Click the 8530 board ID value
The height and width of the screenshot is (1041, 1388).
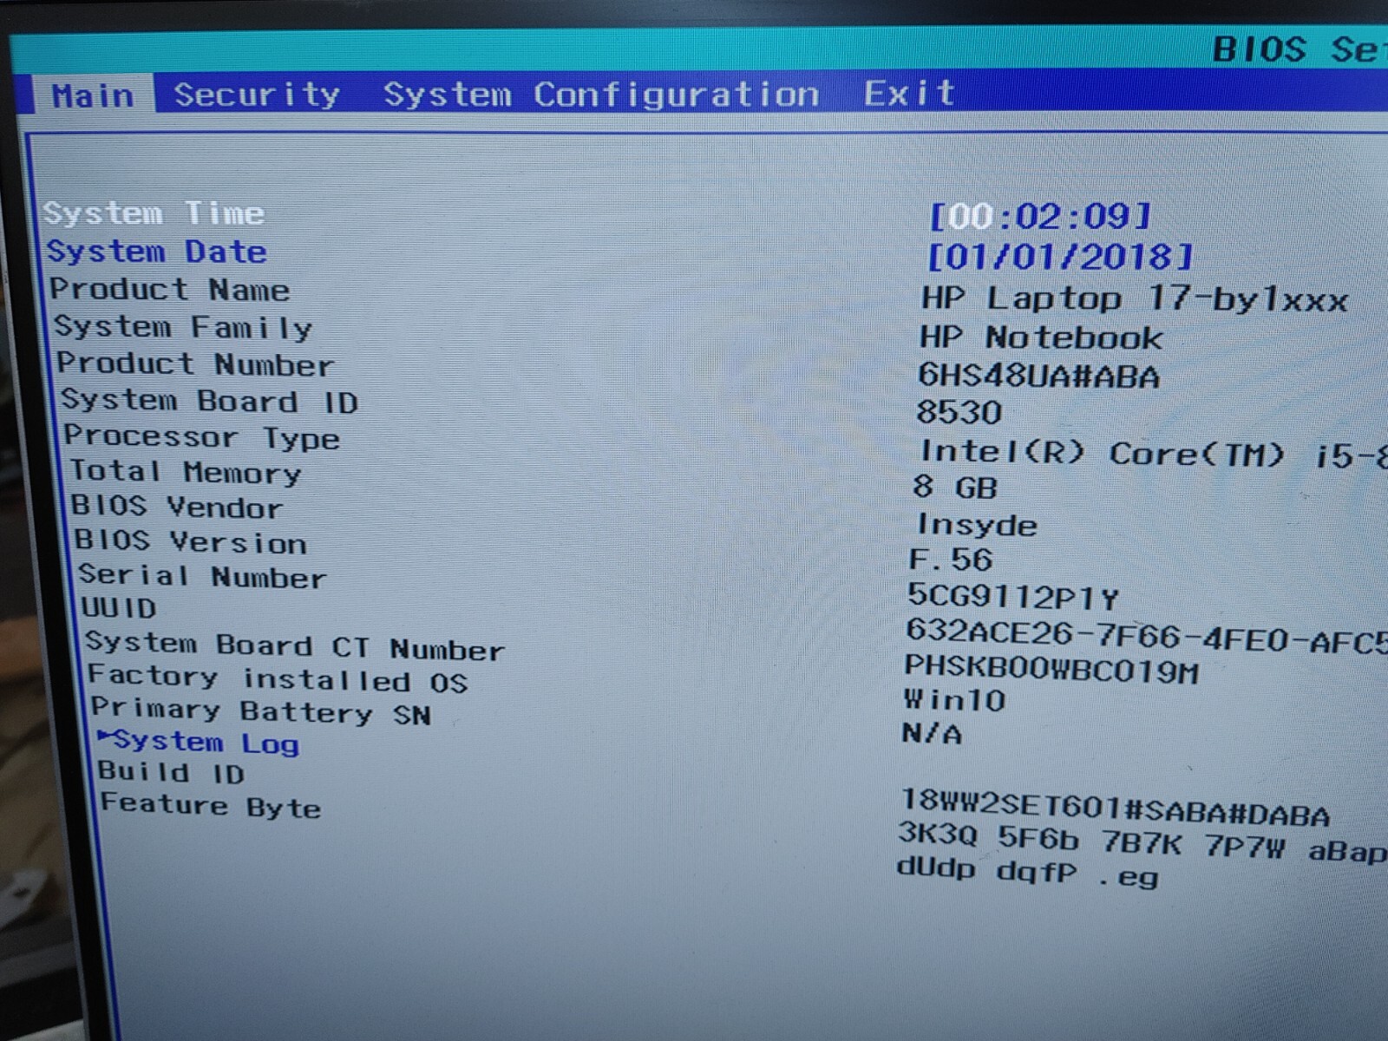point(959,412)
